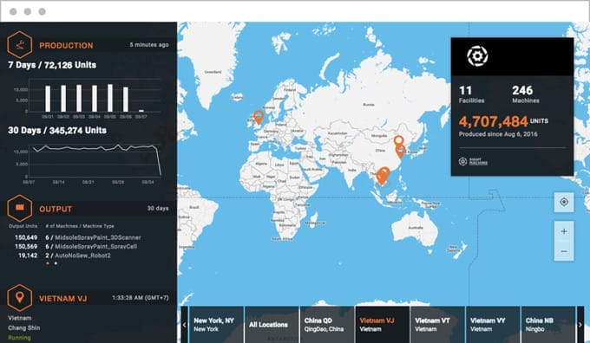Click the Output hexagon icon

(x=20, y=208)
